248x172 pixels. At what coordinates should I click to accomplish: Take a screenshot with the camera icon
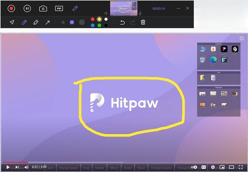tap(43, 9)
